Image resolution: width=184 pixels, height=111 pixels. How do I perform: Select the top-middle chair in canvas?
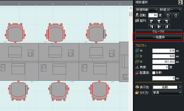pyautogui.click(x=55, y=33)
